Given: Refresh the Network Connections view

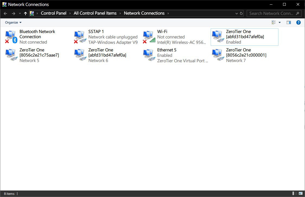Looking at the screenshot, I should [x=241, y=13].
